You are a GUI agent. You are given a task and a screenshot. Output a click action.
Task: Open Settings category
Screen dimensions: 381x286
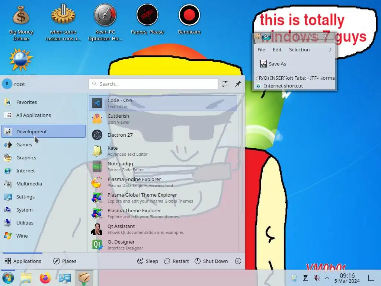point(44,197)
